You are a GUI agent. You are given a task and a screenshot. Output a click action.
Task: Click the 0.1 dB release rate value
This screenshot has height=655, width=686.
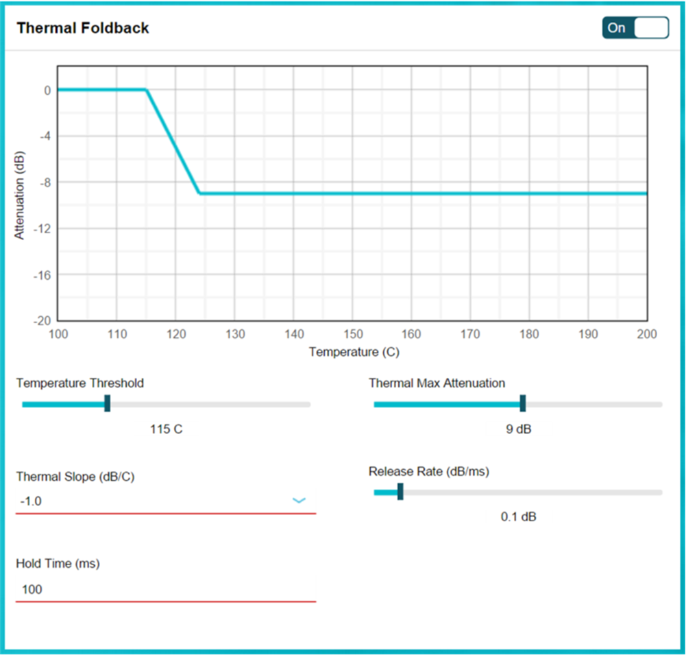click(518, 516)
